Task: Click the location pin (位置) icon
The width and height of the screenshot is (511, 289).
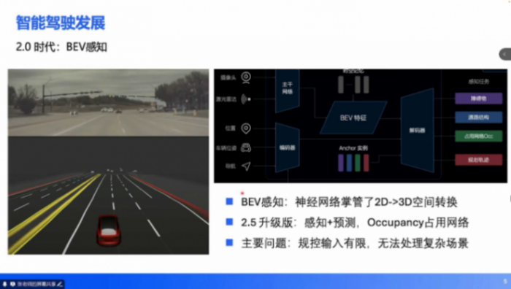Action: click(246, 128)
